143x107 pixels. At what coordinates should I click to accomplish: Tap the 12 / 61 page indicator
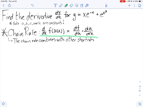[x=140, y=89]
